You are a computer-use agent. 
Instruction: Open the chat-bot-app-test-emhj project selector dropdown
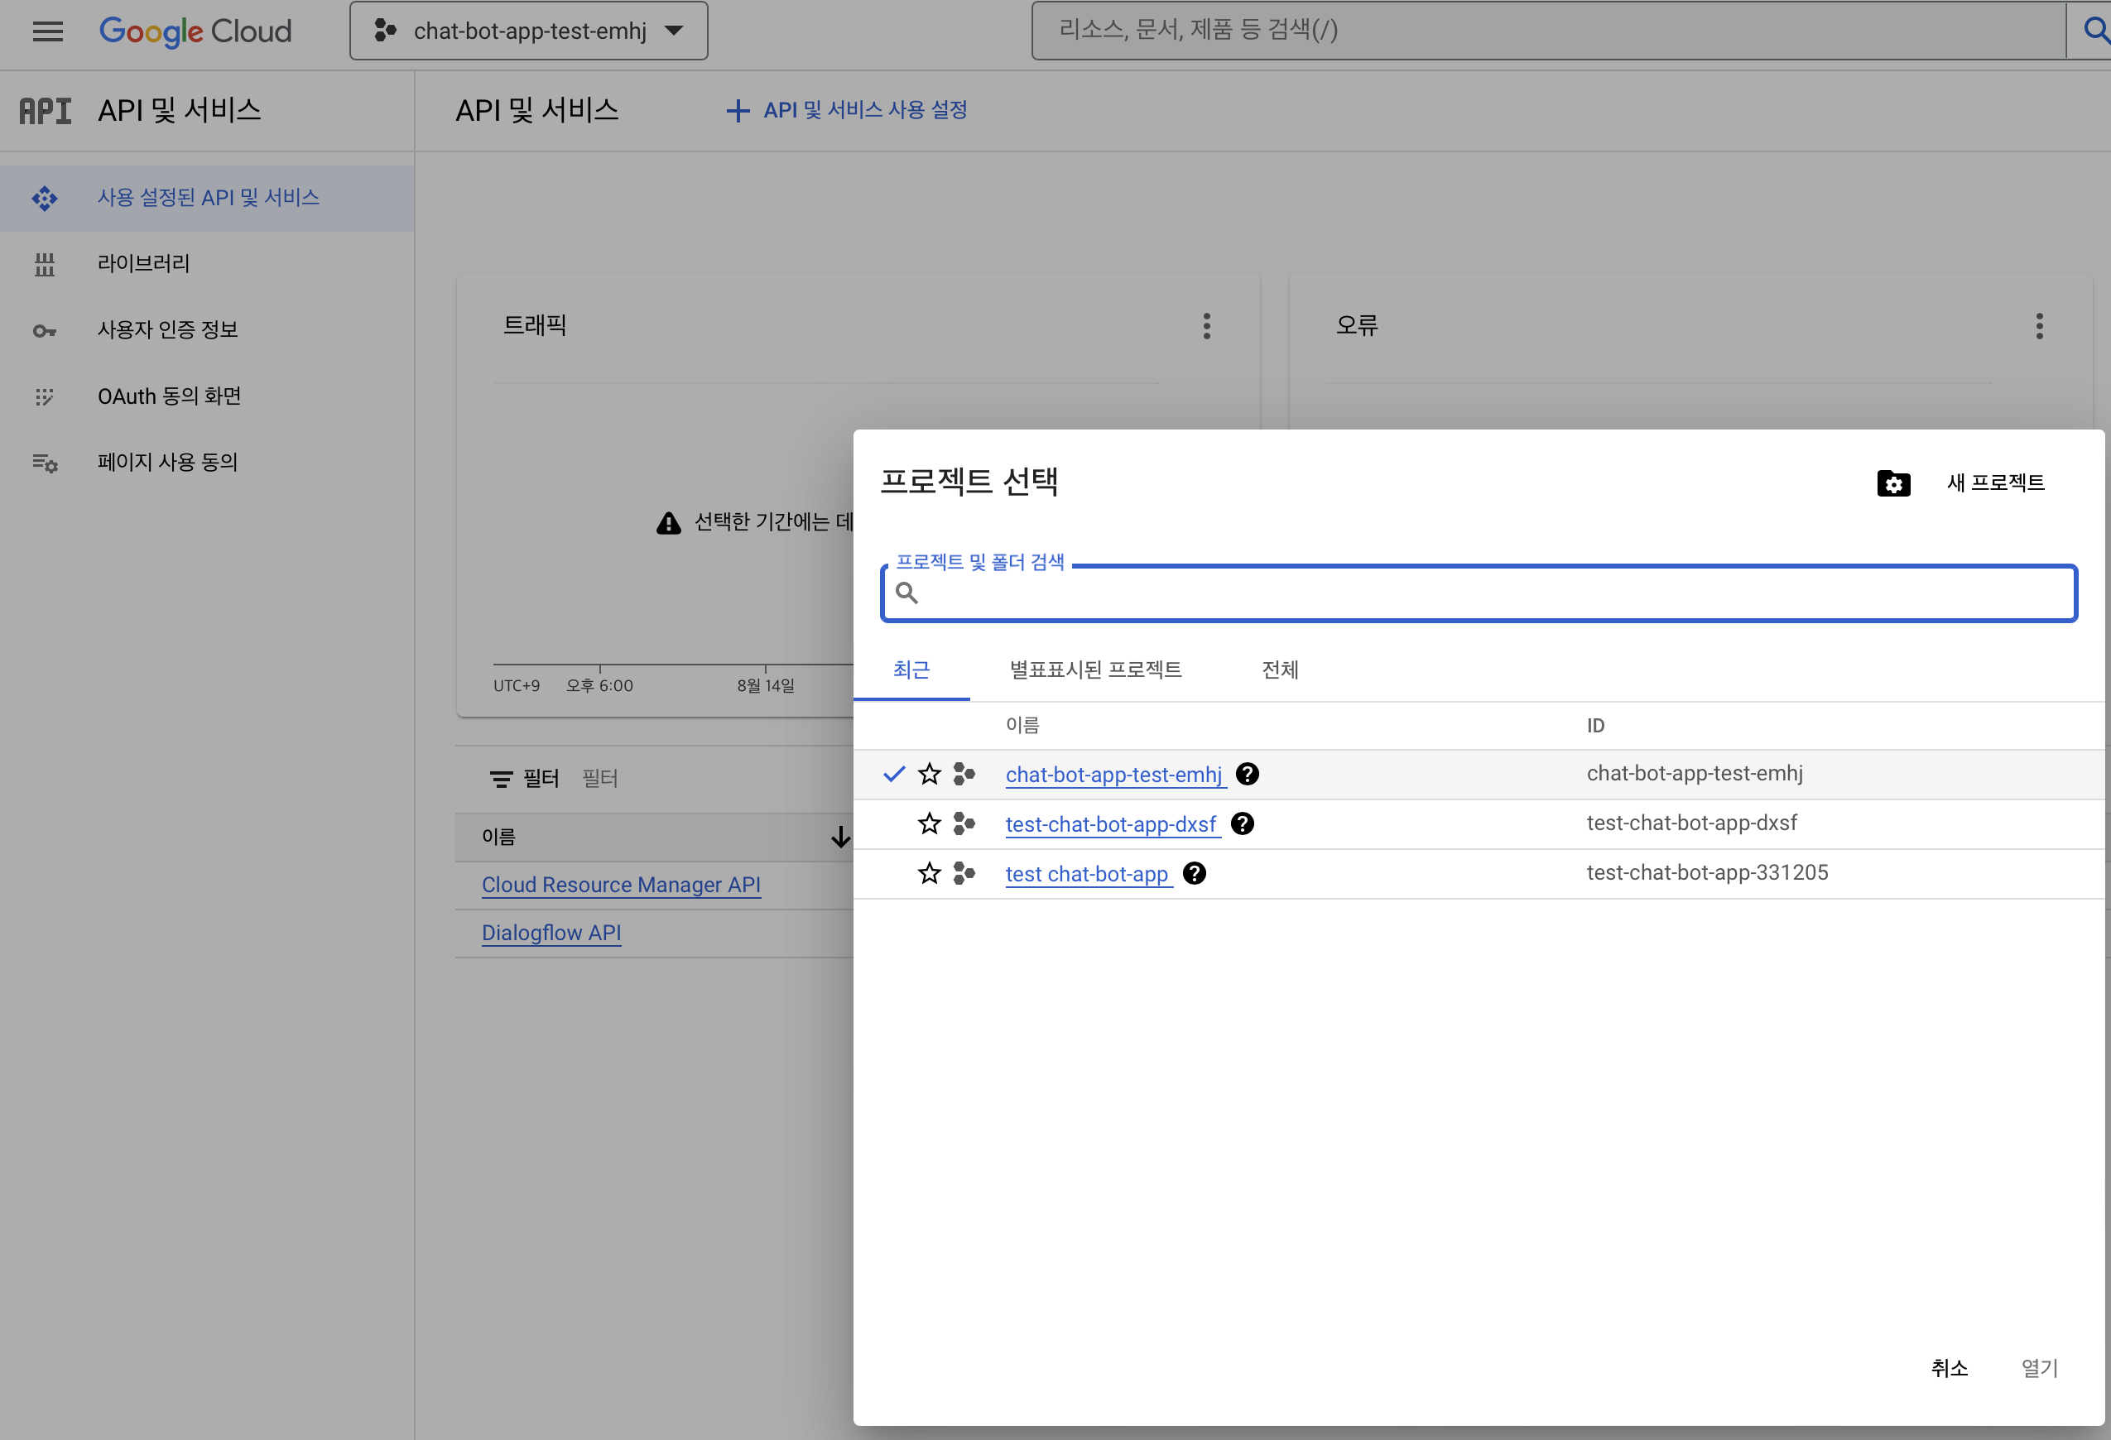pyautogui.click(x=529, y=31)
